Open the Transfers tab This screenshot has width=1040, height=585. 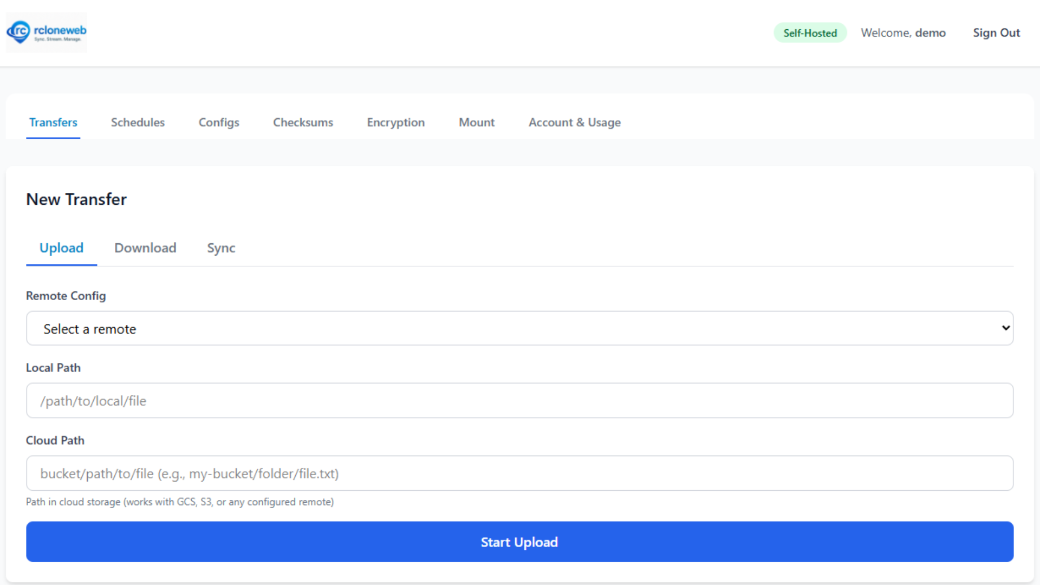(53, 122)
